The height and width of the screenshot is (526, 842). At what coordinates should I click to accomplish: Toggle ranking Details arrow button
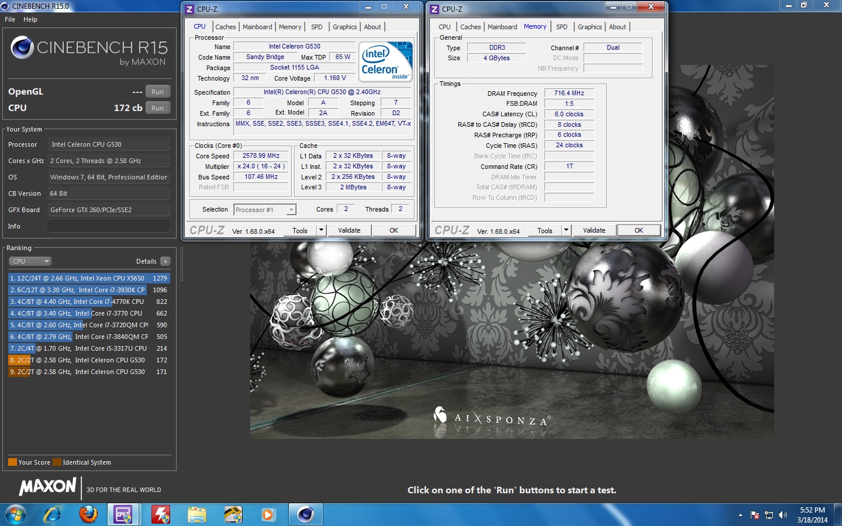(165, 261)
